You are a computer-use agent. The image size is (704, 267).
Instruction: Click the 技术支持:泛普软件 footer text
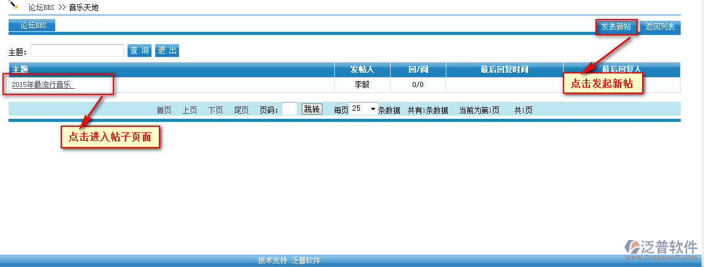tap(289, 260)
